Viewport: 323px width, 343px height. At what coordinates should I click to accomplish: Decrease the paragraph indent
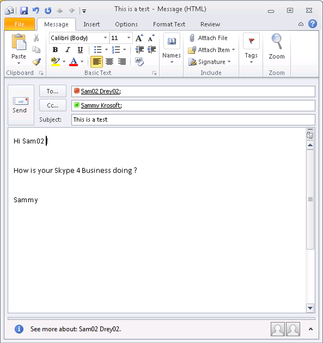point(139,50)
